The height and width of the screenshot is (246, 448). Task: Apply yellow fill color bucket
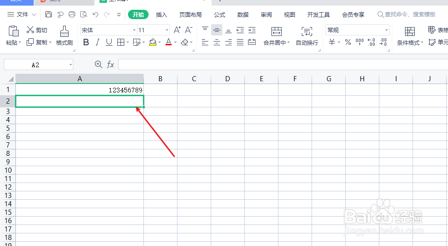click(153, 42)
